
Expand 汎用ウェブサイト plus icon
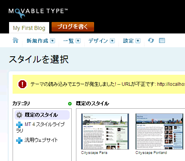[x=19, y=141]
